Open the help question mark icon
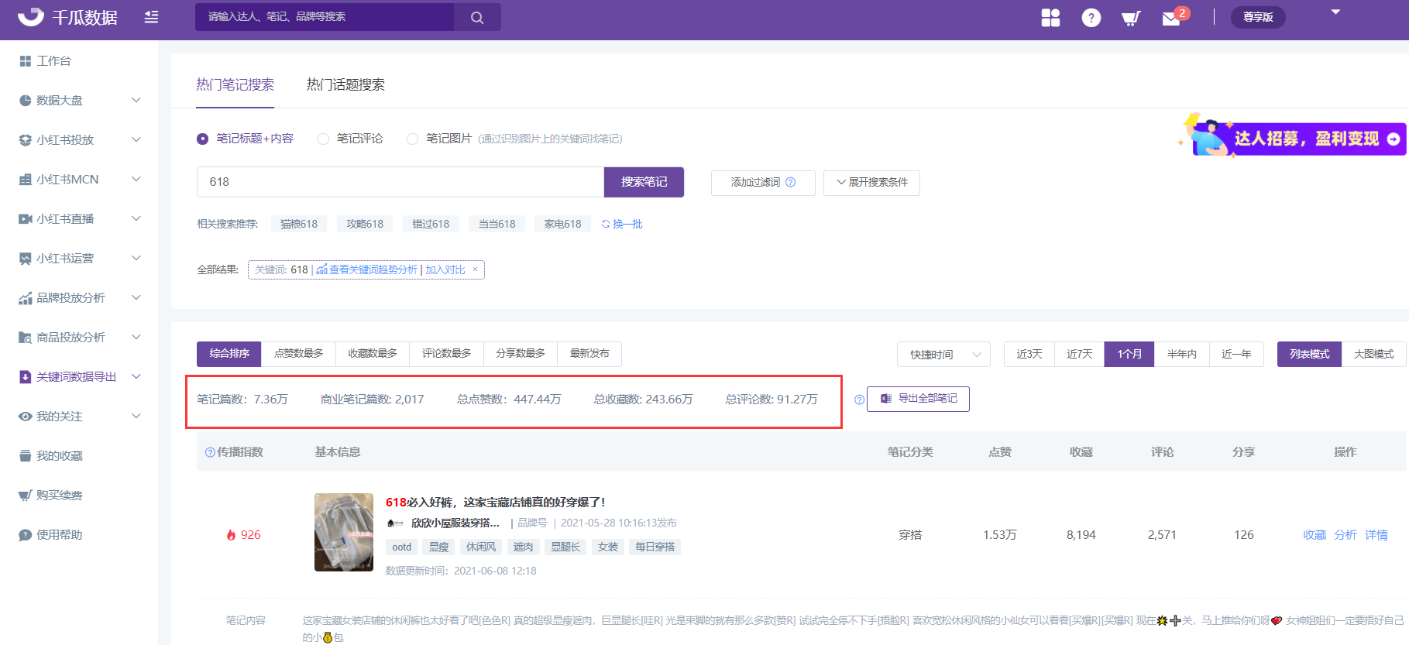The width and height of the screenshot is (1409, 645). [x=1091, y=18]
